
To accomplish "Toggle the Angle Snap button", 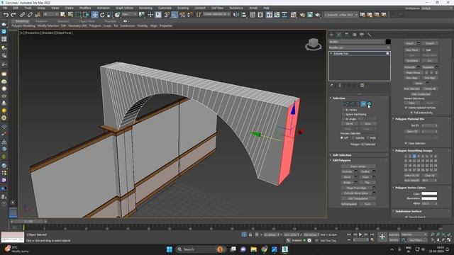I will click(x=175, y=14).
